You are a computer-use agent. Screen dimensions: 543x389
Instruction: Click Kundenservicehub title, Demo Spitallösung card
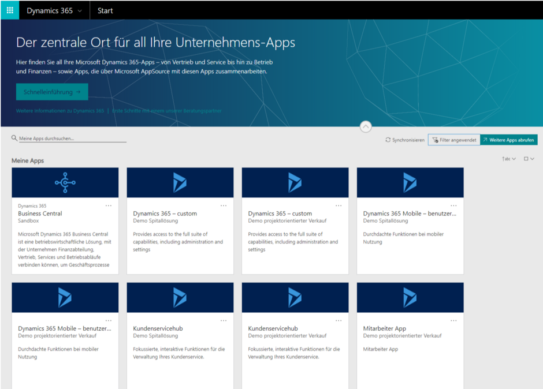tap(158, 328)
